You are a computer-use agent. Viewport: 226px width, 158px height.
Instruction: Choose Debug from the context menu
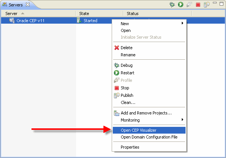(149, 65)
